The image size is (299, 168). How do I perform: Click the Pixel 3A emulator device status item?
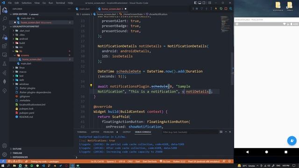coord(204,161)
